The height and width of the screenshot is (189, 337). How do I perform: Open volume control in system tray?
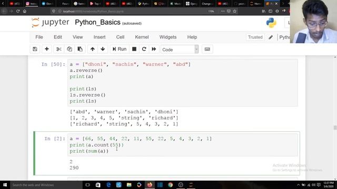coord(314,185)
